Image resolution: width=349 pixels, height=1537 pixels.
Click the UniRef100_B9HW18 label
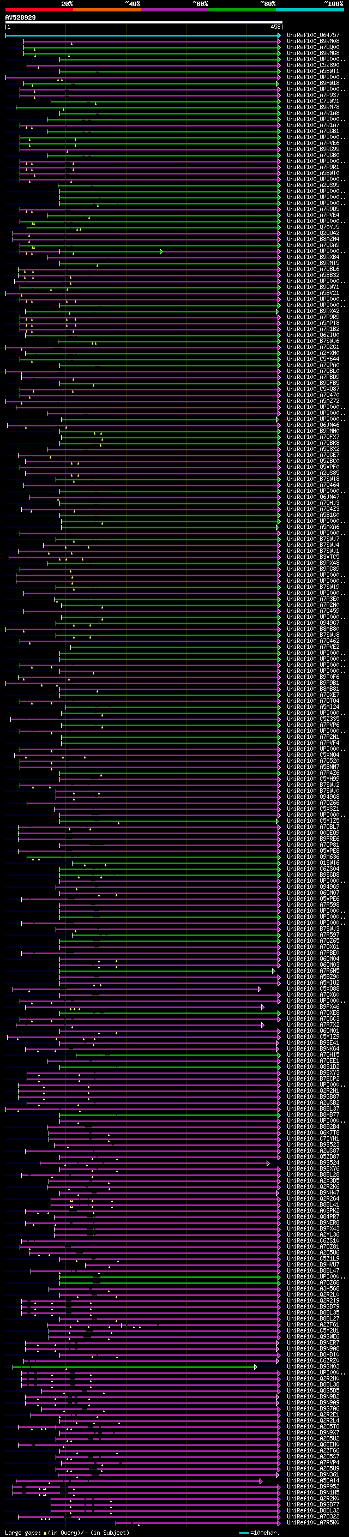(312, 83)
